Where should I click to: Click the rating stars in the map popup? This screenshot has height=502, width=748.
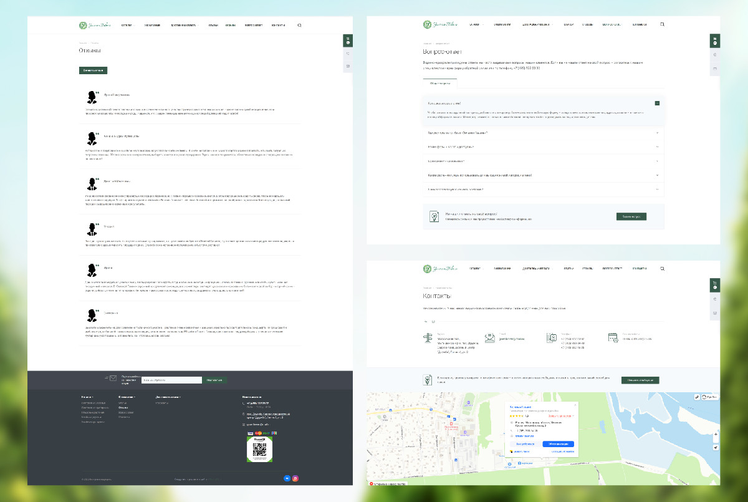[x=516, y=416]
